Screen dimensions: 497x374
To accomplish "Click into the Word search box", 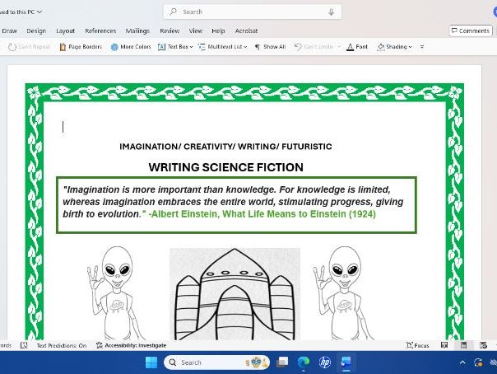I will (253, 12).
